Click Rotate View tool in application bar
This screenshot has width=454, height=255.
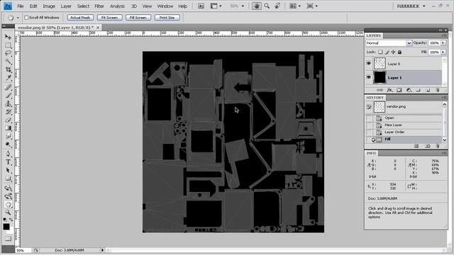pyautogui.click(x=277, y=6)
